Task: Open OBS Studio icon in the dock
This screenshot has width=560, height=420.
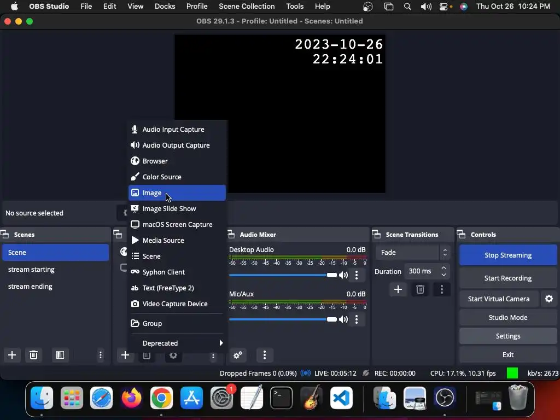Action: tap(445, 398)
